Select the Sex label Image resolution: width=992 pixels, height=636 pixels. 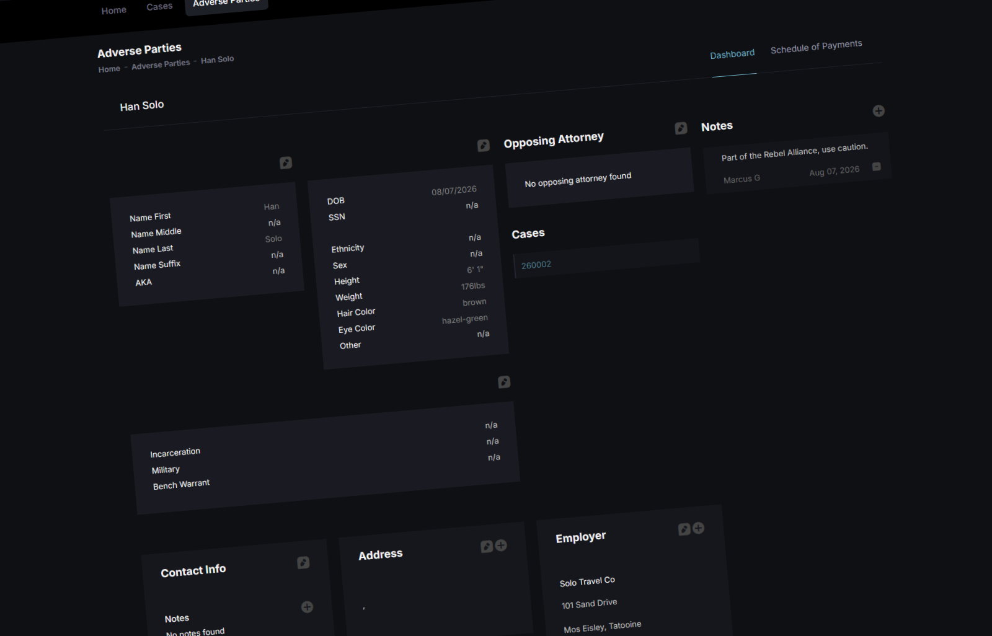click(x=340, y=265)
